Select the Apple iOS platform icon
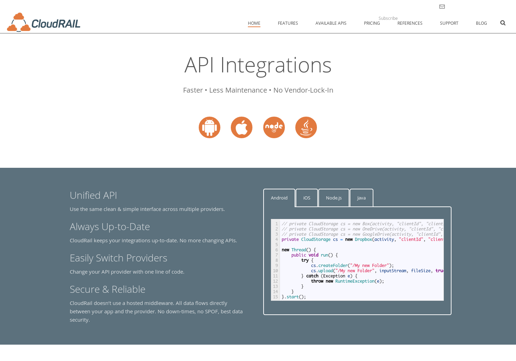 pyautogui.click(x=242, y=127)
